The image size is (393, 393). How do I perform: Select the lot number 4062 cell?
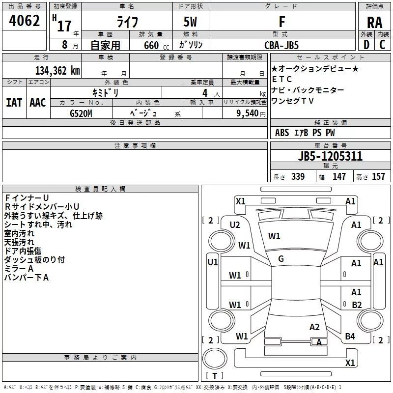pos(24,20)
